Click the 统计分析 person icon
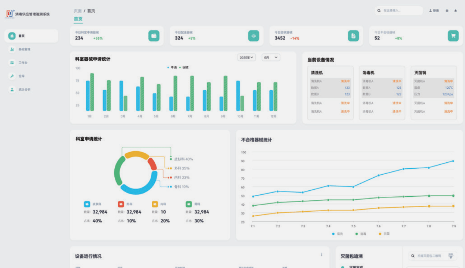This screenshot has height=268, width=465. [x=12, y=89]
